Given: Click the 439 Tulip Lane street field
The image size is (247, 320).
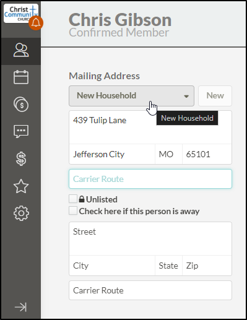Looking at the screenshot, I should pos(150,128).
